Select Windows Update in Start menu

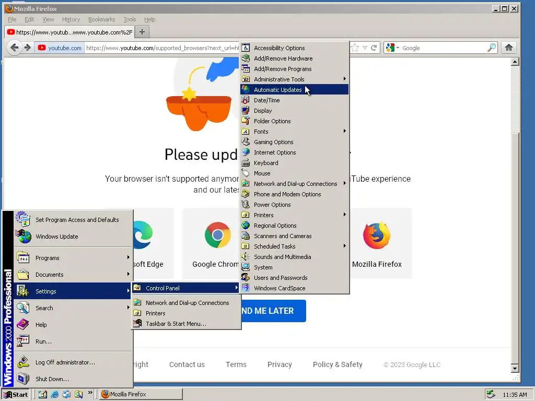[73, 237]
